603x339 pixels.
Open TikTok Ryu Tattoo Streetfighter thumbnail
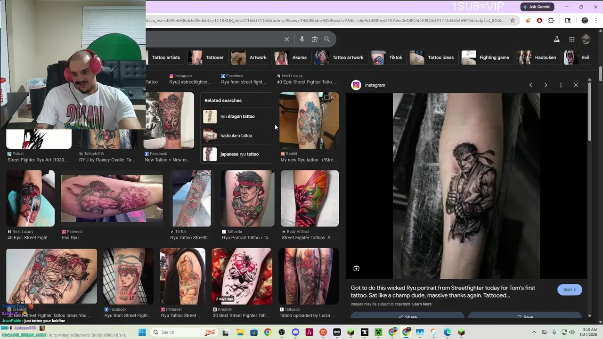(x=191, y=198)
